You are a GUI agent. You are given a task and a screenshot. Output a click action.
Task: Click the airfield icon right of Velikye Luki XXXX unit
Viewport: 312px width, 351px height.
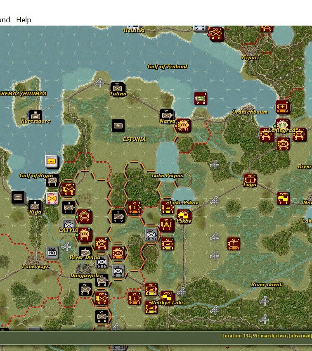[x=182, y=292]
